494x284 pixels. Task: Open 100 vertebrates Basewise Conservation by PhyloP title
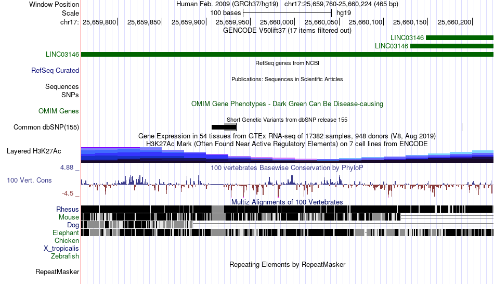[287, 167]
